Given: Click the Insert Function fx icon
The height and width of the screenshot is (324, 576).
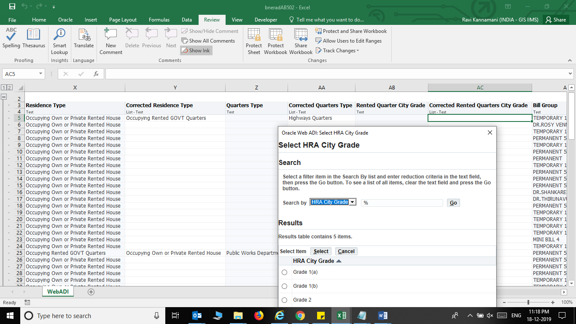Looking at the screenshot, I should coord(96,74).
